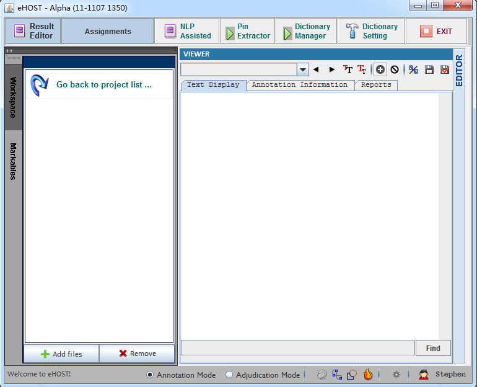This screenshot has height=387, width=477.
Task: Switch to the Annotation Information tab
Action: (x=300, y=84)
